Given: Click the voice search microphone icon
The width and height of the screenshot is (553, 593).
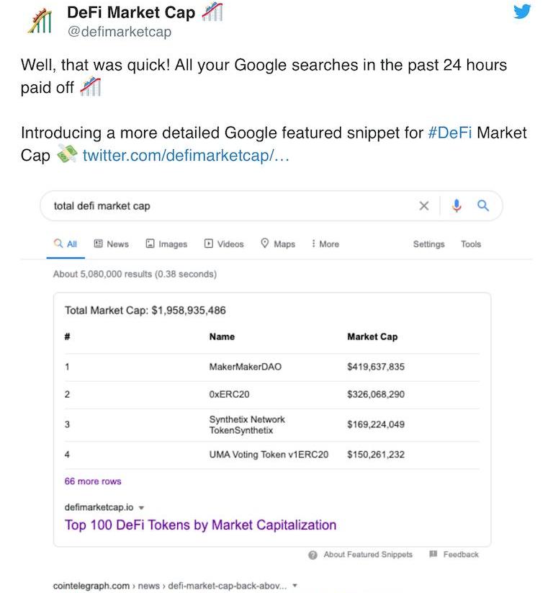Looking at the screenshot, I should coord(457,206).
